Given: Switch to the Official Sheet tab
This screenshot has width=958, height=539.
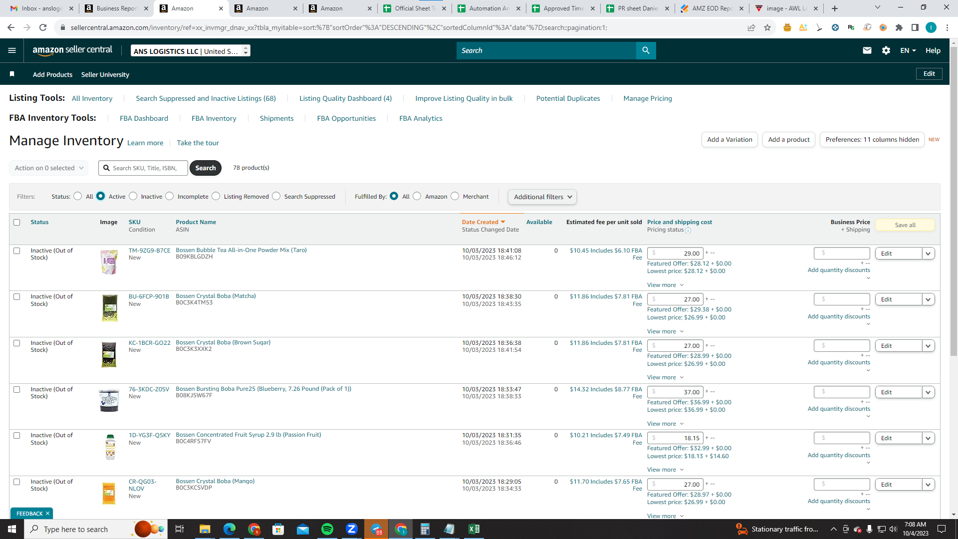Looking at the screenshot, I should click(x=415, y=8).
